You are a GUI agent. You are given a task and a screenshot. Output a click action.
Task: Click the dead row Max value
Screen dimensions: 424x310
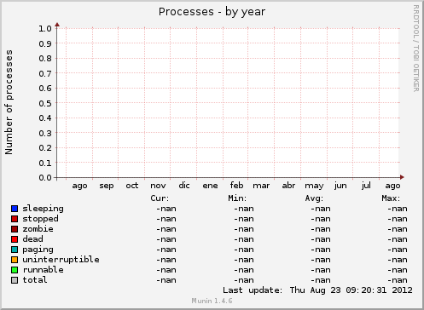click(398, 239)
